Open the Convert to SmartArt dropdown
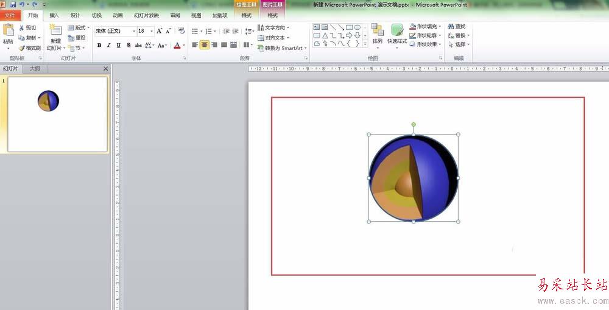The height and width of the screenshot is (310, 609). [282, 48]
